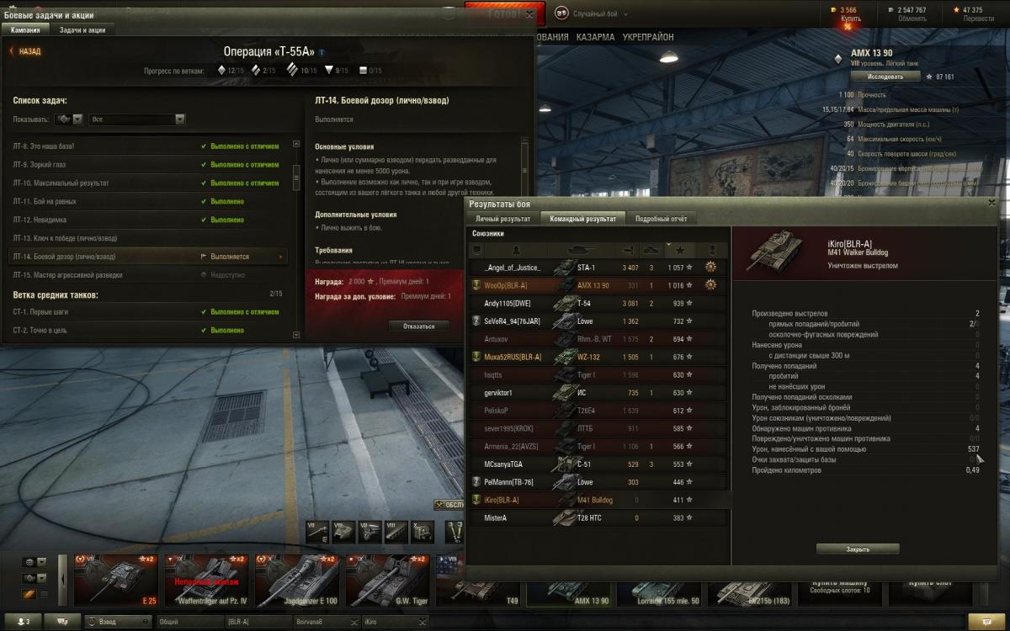Screen dimensions: 1010x631
Task: Select player _Angel_of_Justice_ row
Action: tap(599, 268)
